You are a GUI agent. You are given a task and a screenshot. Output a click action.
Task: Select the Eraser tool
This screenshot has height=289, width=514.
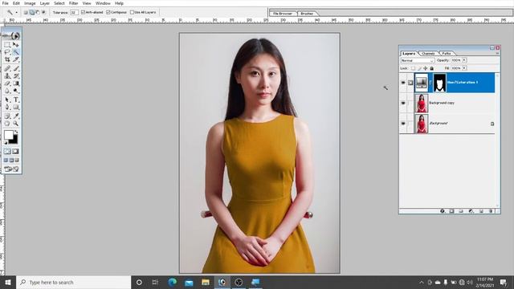(7, 83)
